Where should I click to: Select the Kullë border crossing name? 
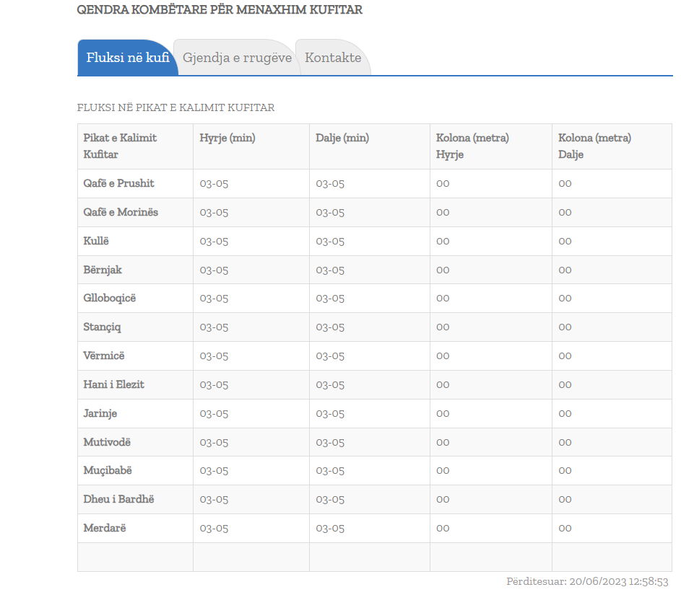pos(96,241)
